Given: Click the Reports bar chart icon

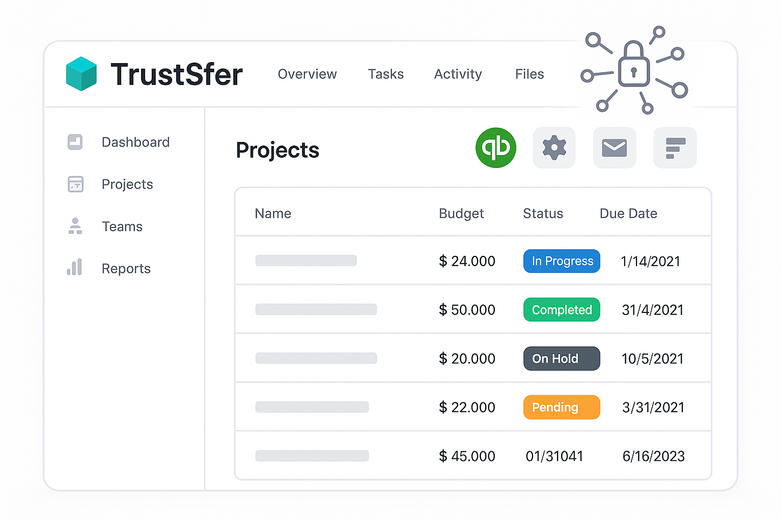Looking at the screenshot, I should (x=74, y=268).
